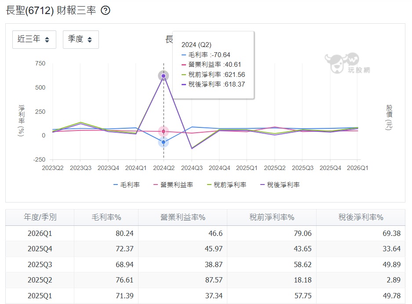
Task: Toggle the 毛利率 legend series
Action: point(126,185)
